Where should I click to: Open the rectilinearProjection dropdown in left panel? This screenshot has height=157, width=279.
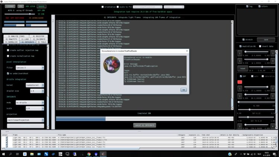point(25,120)
